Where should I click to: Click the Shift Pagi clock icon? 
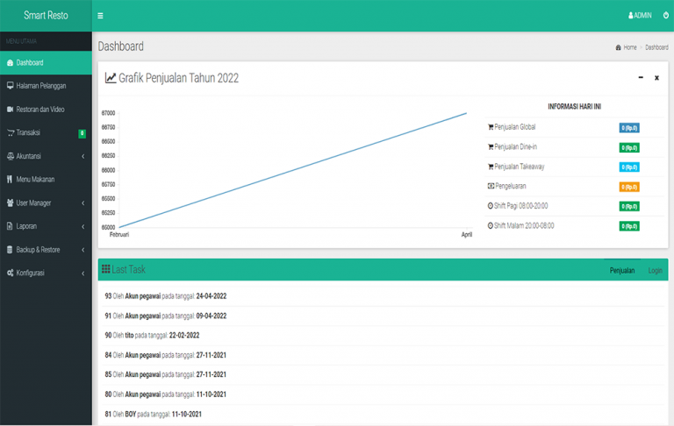point(490,206)
